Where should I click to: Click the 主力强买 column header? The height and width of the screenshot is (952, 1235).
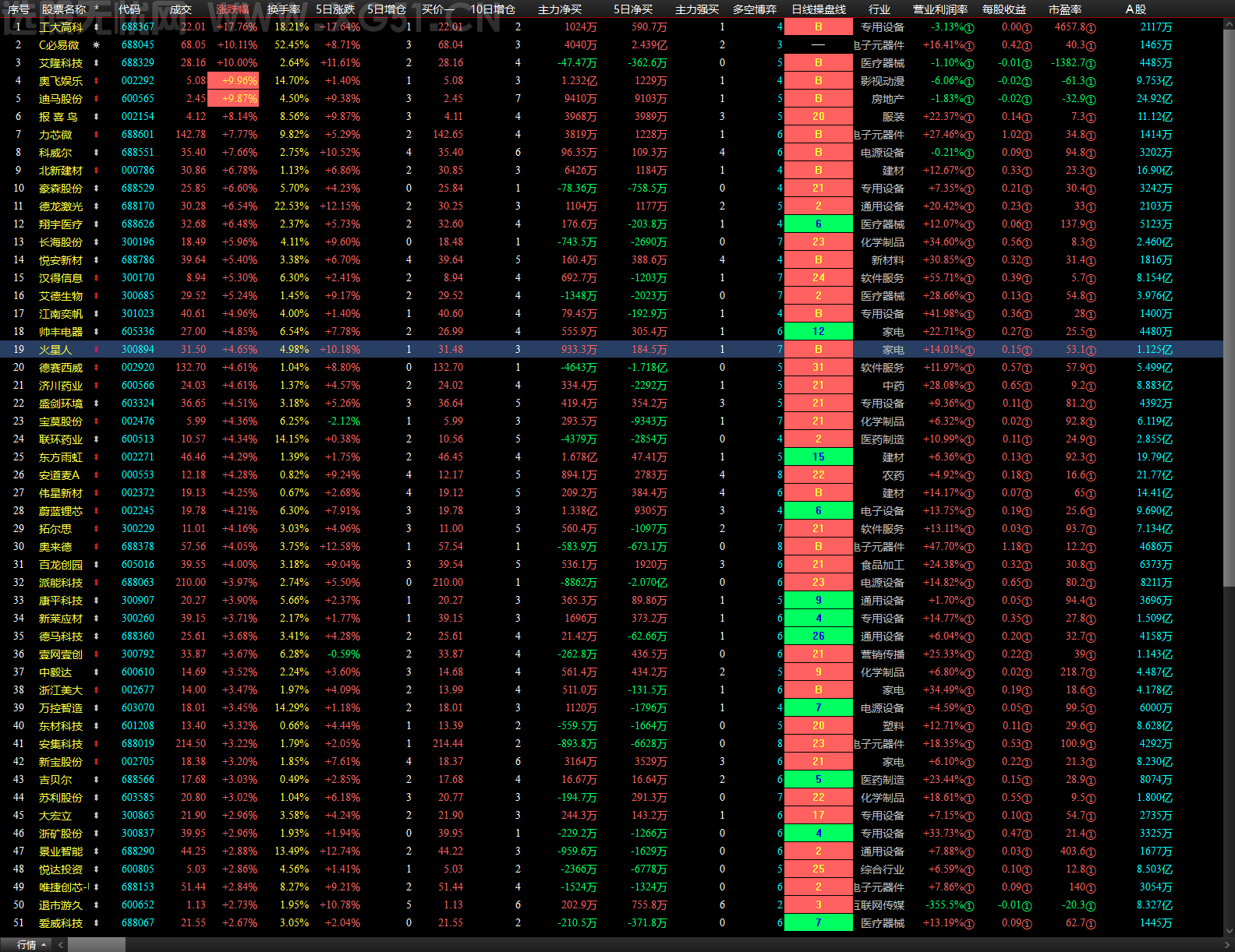697,9
